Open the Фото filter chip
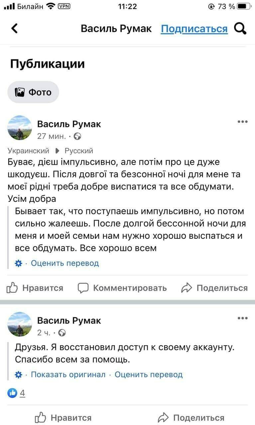Viewport: 255px width, 425px height. (x=33, y=92)
